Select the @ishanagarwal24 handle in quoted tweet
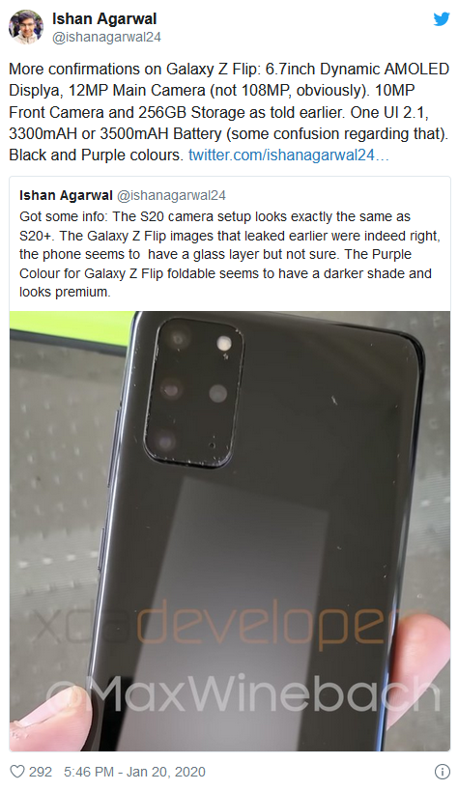The width and height of the screenshot is (458, 791). (x=171, y=195)
